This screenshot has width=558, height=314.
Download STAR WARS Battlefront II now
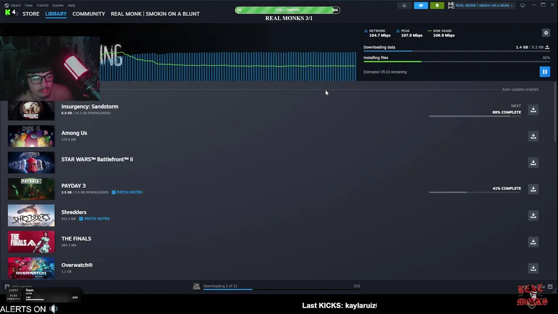[x=533, y=162]
